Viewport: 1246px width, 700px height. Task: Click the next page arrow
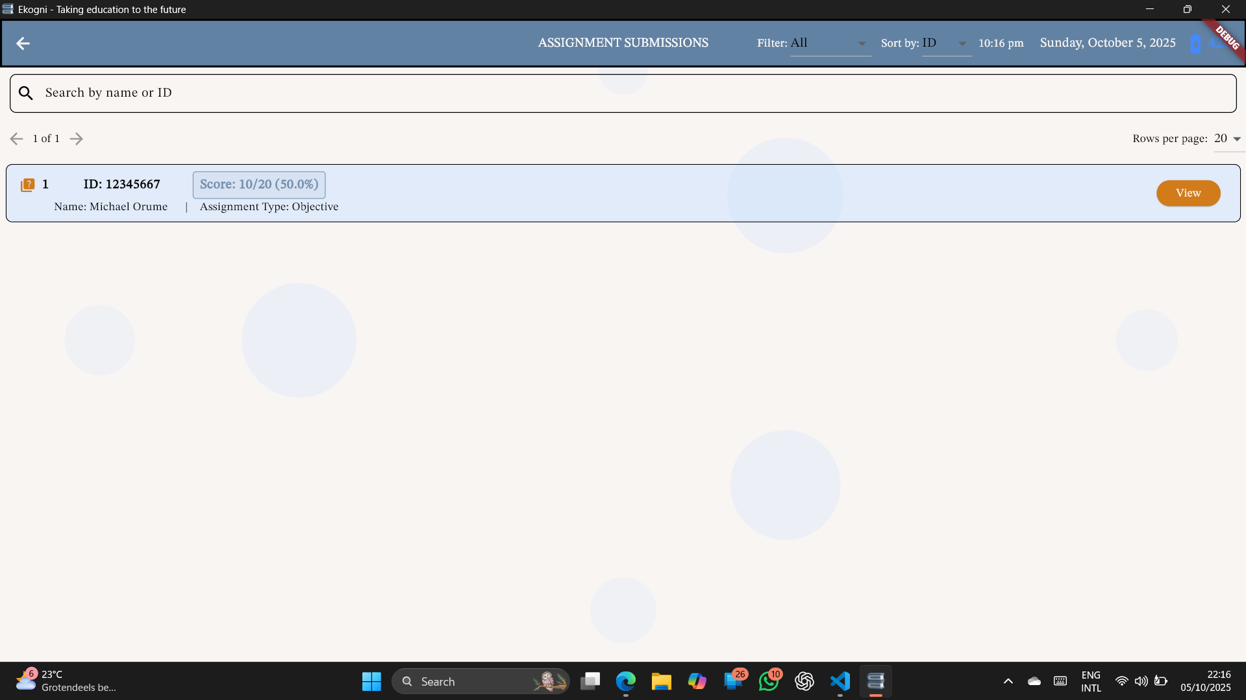click(x=76, y=138)
